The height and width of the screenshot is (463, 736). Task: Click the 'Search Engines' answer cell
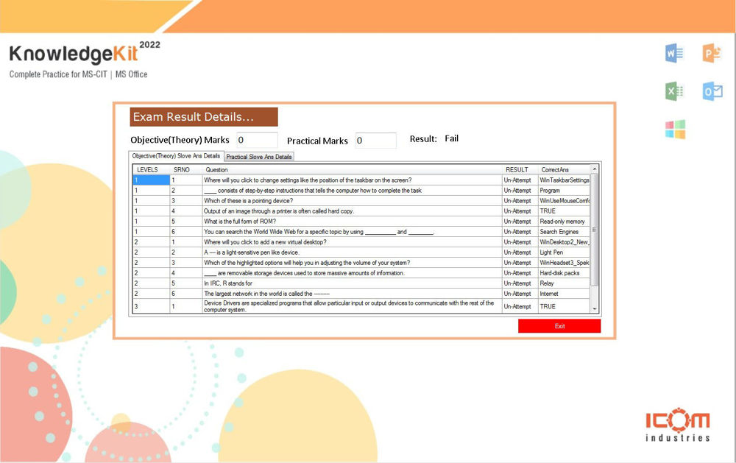coord(564,231)
